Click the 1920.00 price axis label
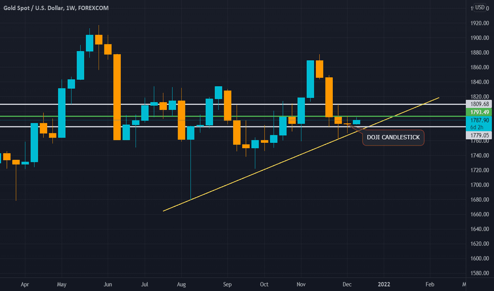The image size is (494, 291). [480, 23]
